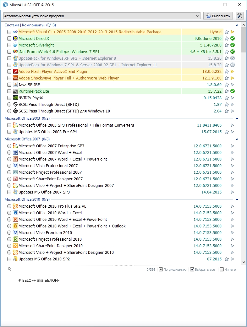The height and width of the screenshot is (327, 247).
Task: Click blocked icon for UpdatePack Windows XP SP3
Action: 233,58
